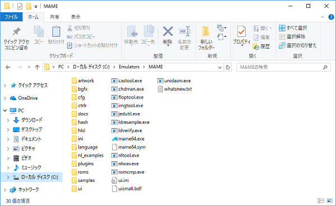The height and width of the screenshot is (206, 336).
Task: Select the unidasm.exe file icon
Action: point(160,81)
